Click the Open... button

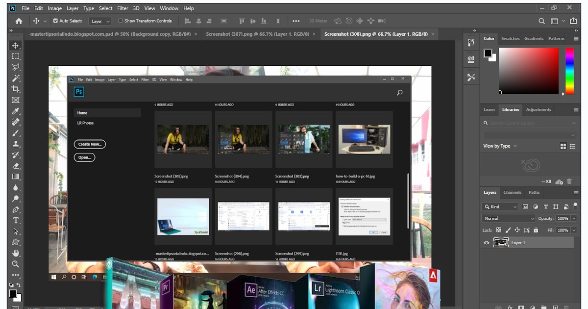tap(84, 157)
